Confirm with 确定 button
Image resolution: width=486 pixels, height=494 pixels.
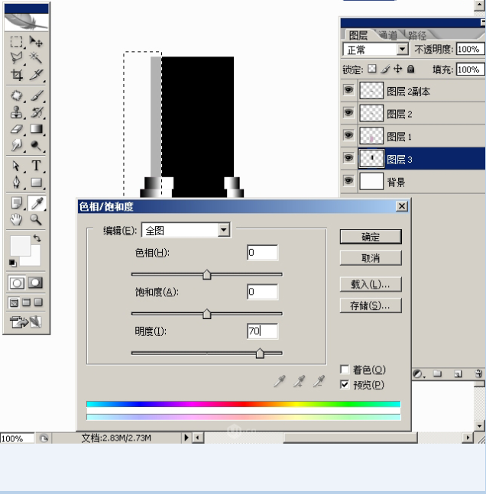coord(371,237)
